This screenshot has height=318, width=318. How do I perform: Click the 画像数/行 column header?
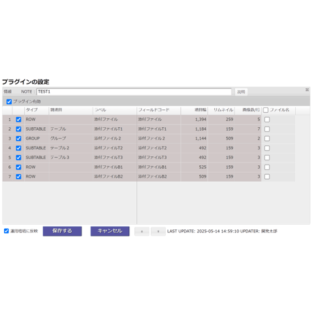(x=248, y=110)
